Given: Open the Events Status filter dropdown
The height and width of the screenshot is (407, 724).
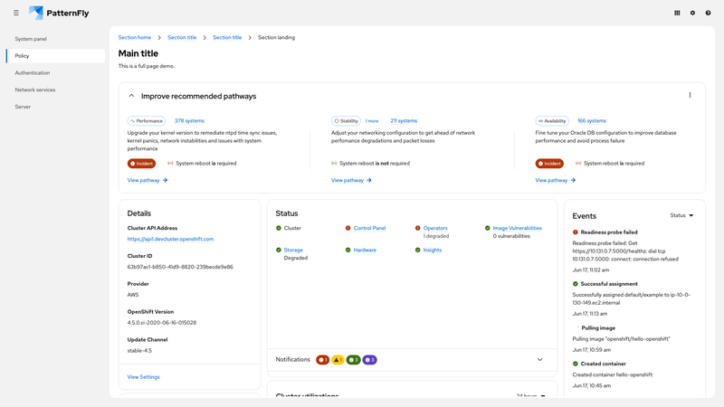Looking at the screenshot, I should pos(681,215).
